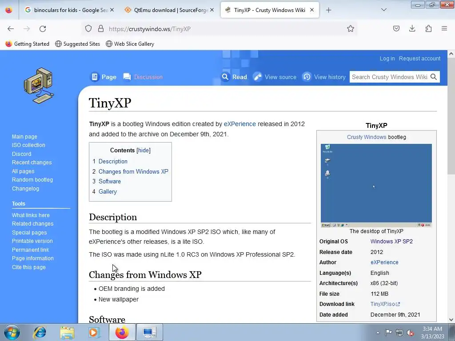Open site security padlock info
455x341 pixels.
[101, 28]
